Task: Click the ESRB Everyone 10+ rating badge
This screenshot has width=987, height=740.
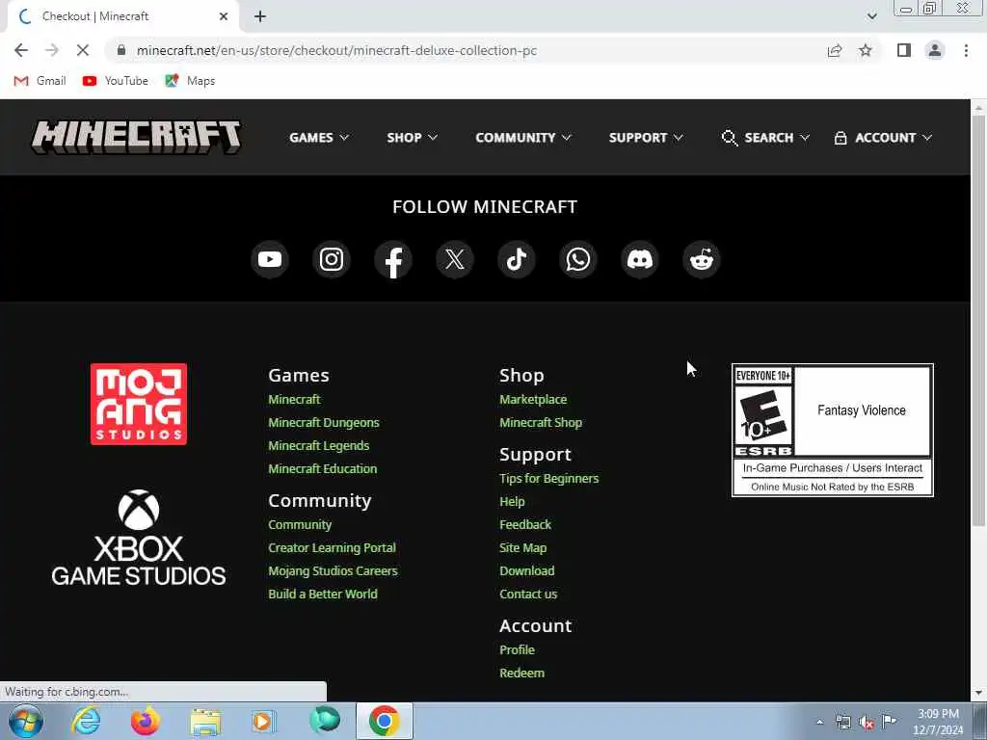Action: pos(832,431)
